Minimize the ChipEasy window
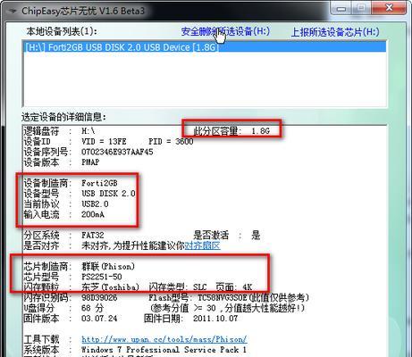Viewport: 412px width, 357px height. [341, 8]
